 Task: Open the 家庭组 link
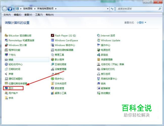(x=104, y=55)
